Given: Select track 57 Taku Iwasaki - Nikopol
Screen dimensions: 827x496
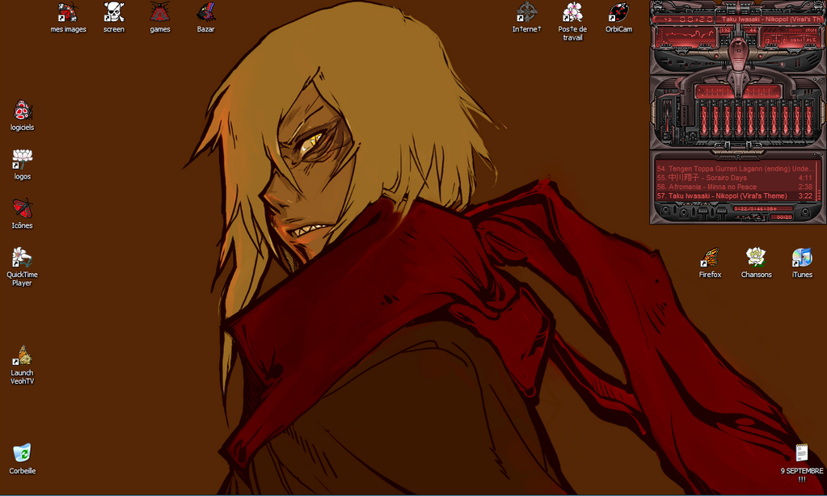Looking at the screenshot, I should pyautogui.click(x=735, y=195).
